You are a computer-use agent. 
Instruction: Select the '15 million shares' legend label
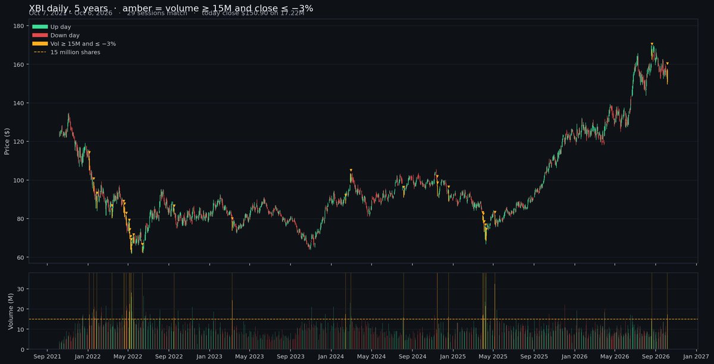(x=75, y=52)
